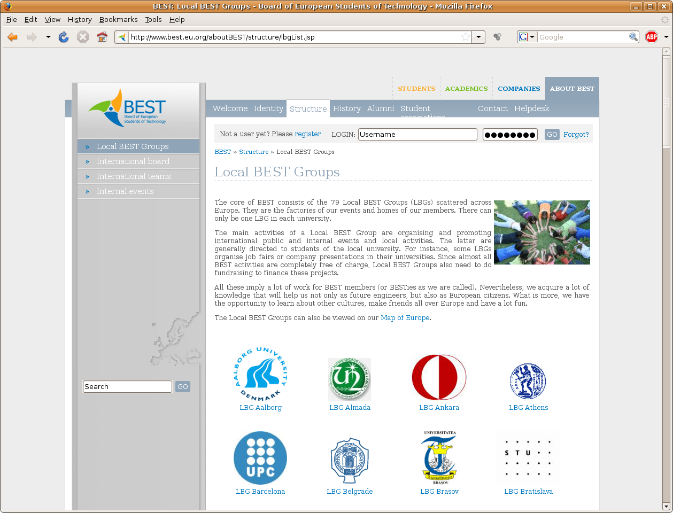Select the ABOUT BEST tab
This screenshot has height=513, width=673.
[x=572, y=89]
